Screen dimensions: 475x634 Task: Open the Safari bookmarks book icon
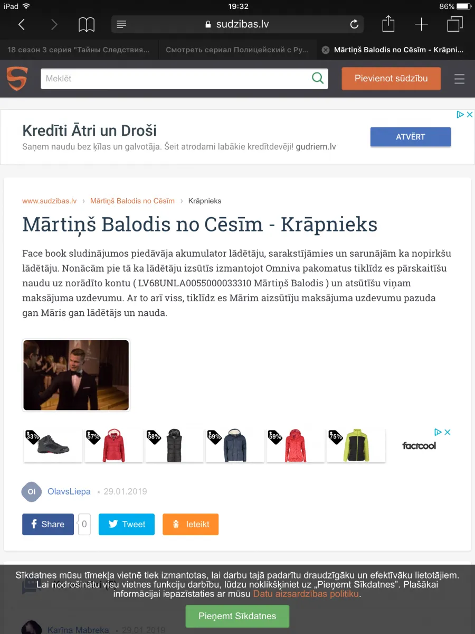(87, 24)
